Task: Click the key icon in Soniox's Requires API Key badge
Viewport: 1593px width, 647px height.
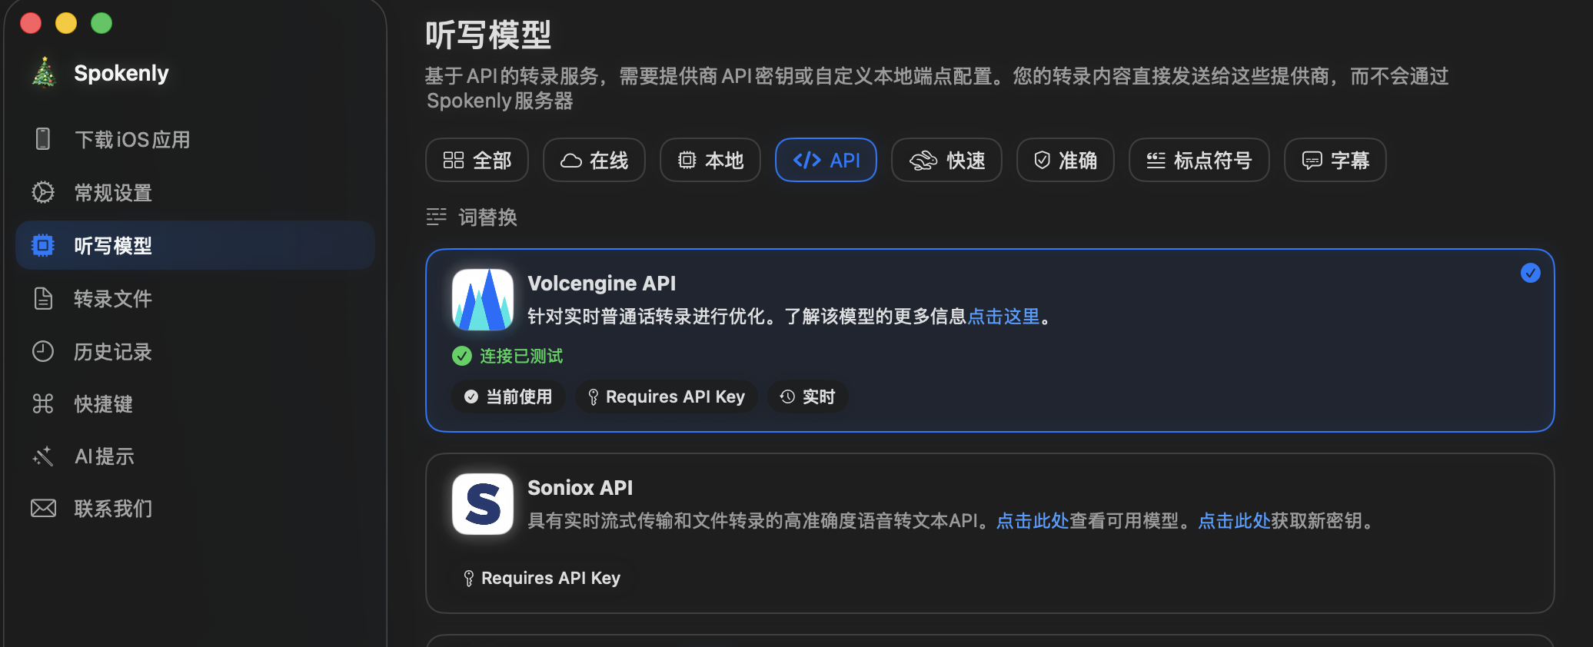Action: [x=468, y=578]
